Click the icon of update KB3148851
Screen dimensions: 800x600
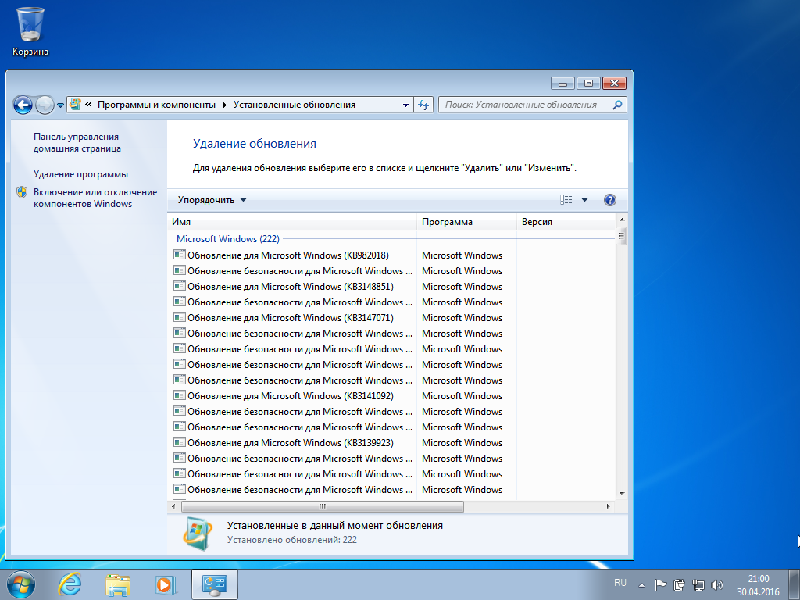coord(179,286)
